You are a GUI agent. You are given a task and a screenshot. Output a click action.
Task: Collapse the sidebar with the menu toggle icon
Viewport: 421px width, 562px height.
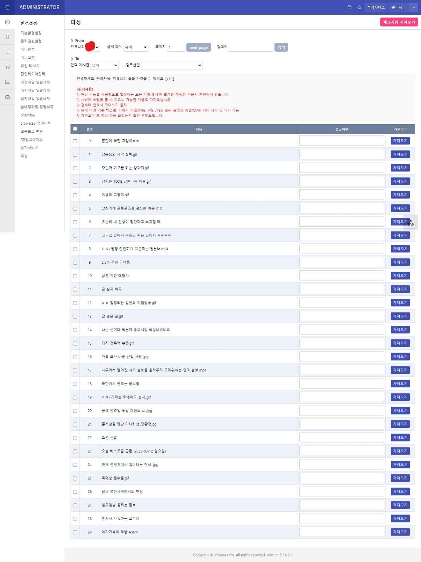click(x=7, y=7)
